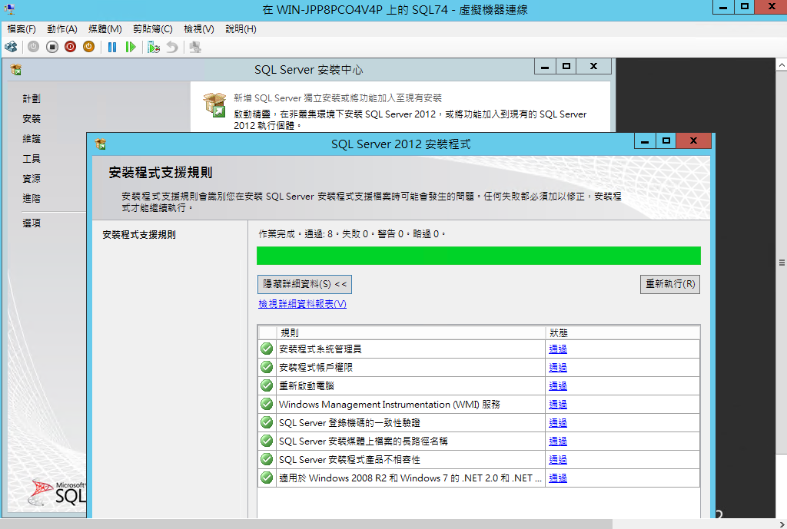The image size is (787, 529).
Task: Open the 檢視詳細資料報表(V) link
Action: pos(302,304)
